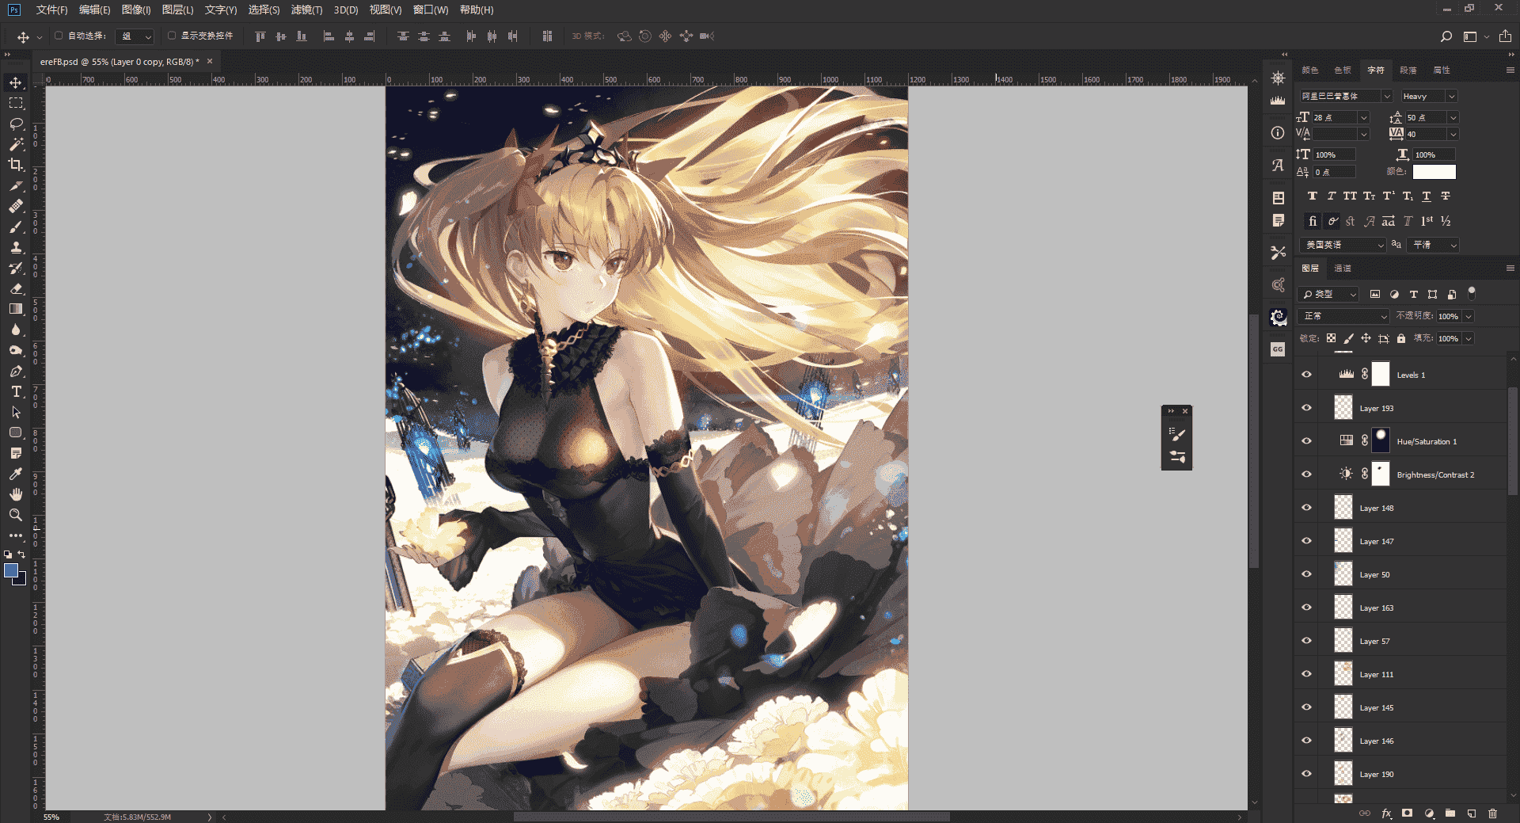1520x823 pixels.
Task: Toggle underline text style button
Action: pyautogui.click(x=1427, y=196)
